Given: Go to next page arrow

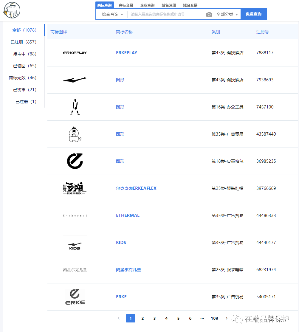Looking at the screenshot, I should [x=227, y=318].
